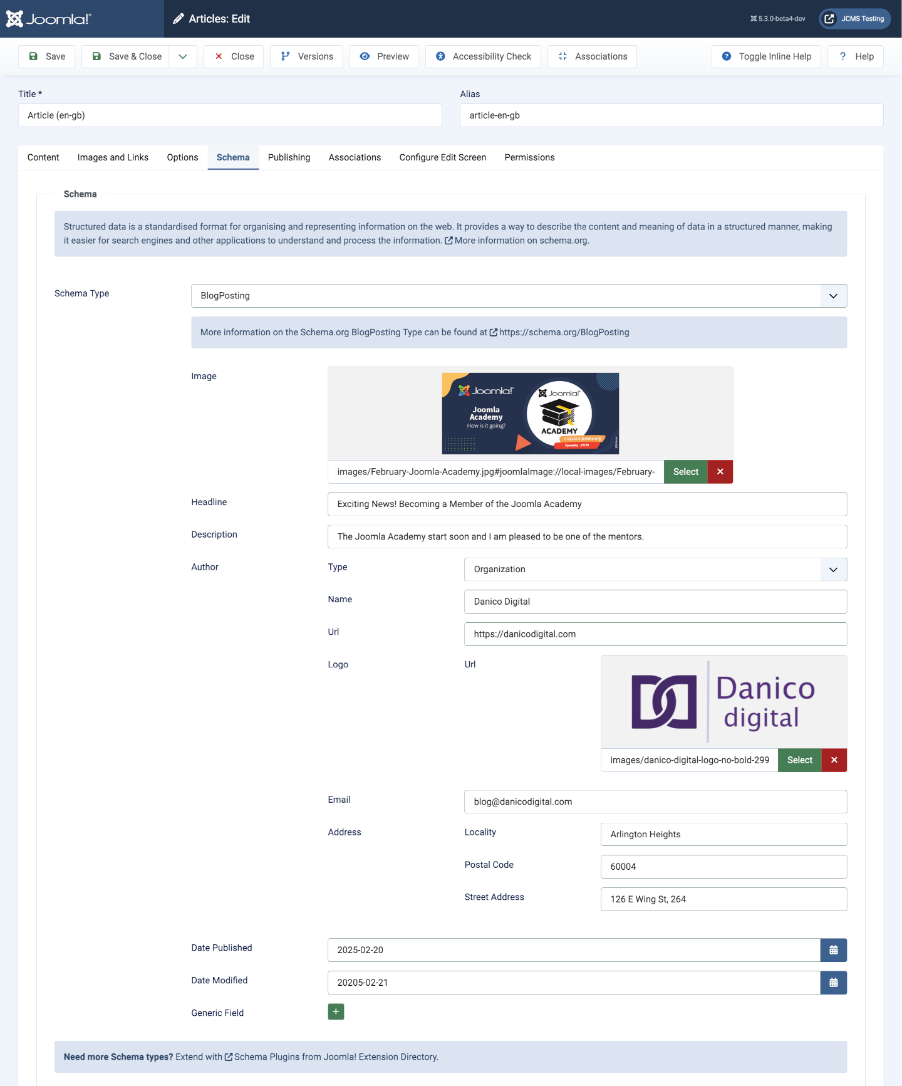902x1086 pixels.
Task: Open More information on schema.org link
Action: coord(517,241)
